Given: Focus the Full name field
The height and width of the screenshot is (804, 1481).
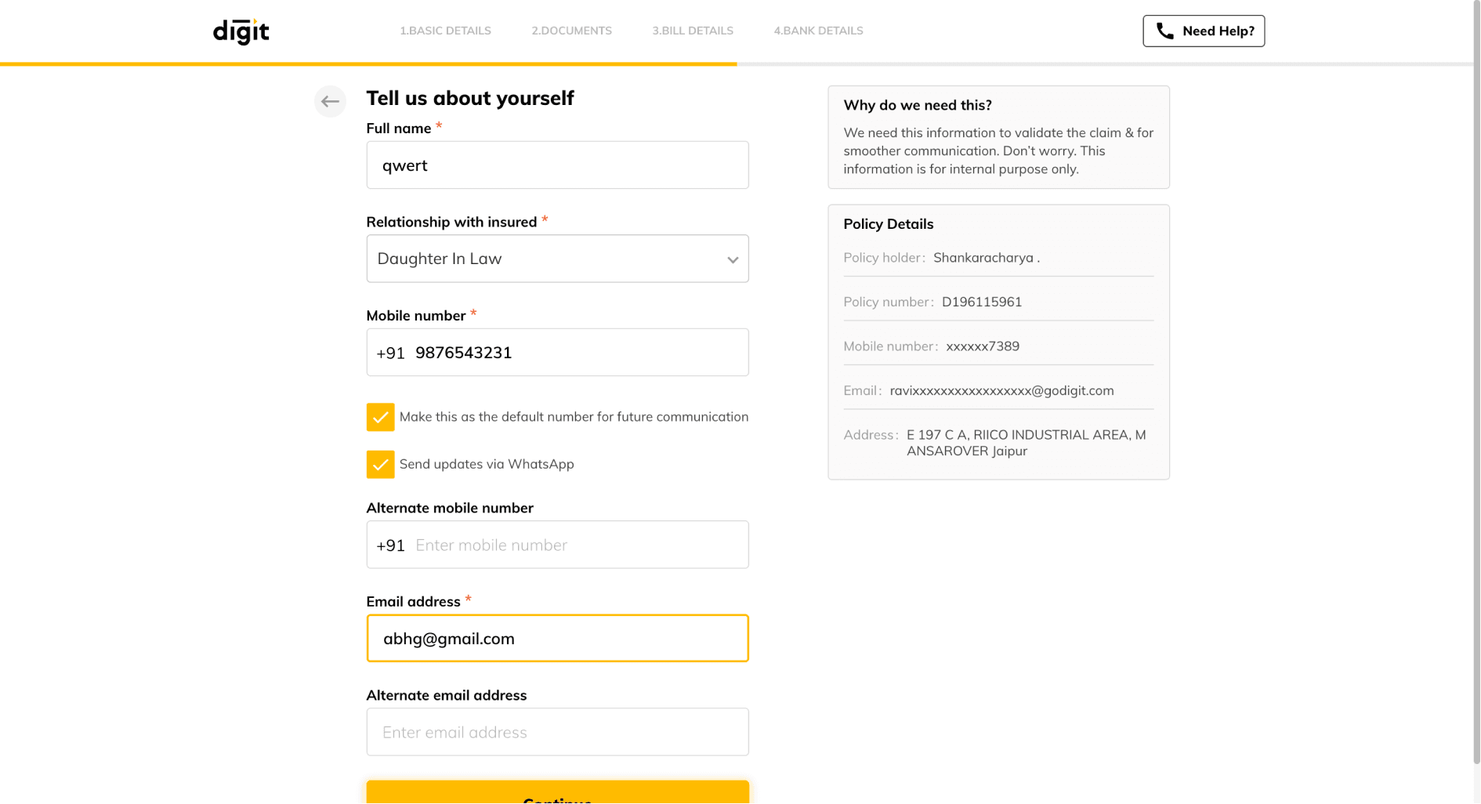Looking at the screenshot, I should pos(557,165).
